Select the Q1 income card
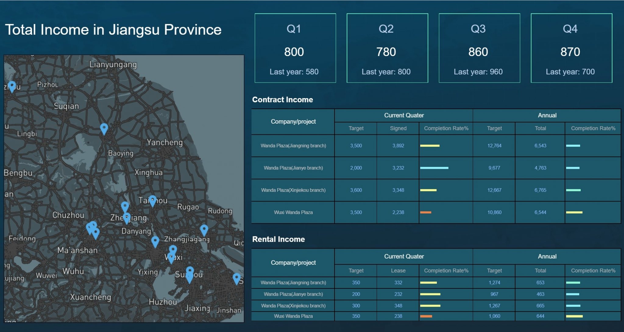 pyautogui.click(x=295, y=48)
